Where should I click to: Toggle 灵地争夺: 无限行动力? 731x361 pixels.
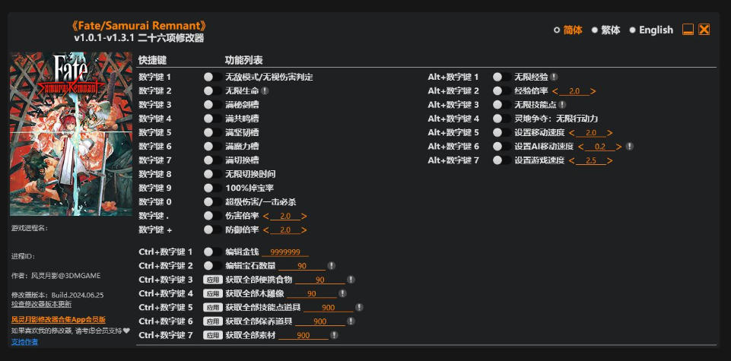[x=501, y=119]
